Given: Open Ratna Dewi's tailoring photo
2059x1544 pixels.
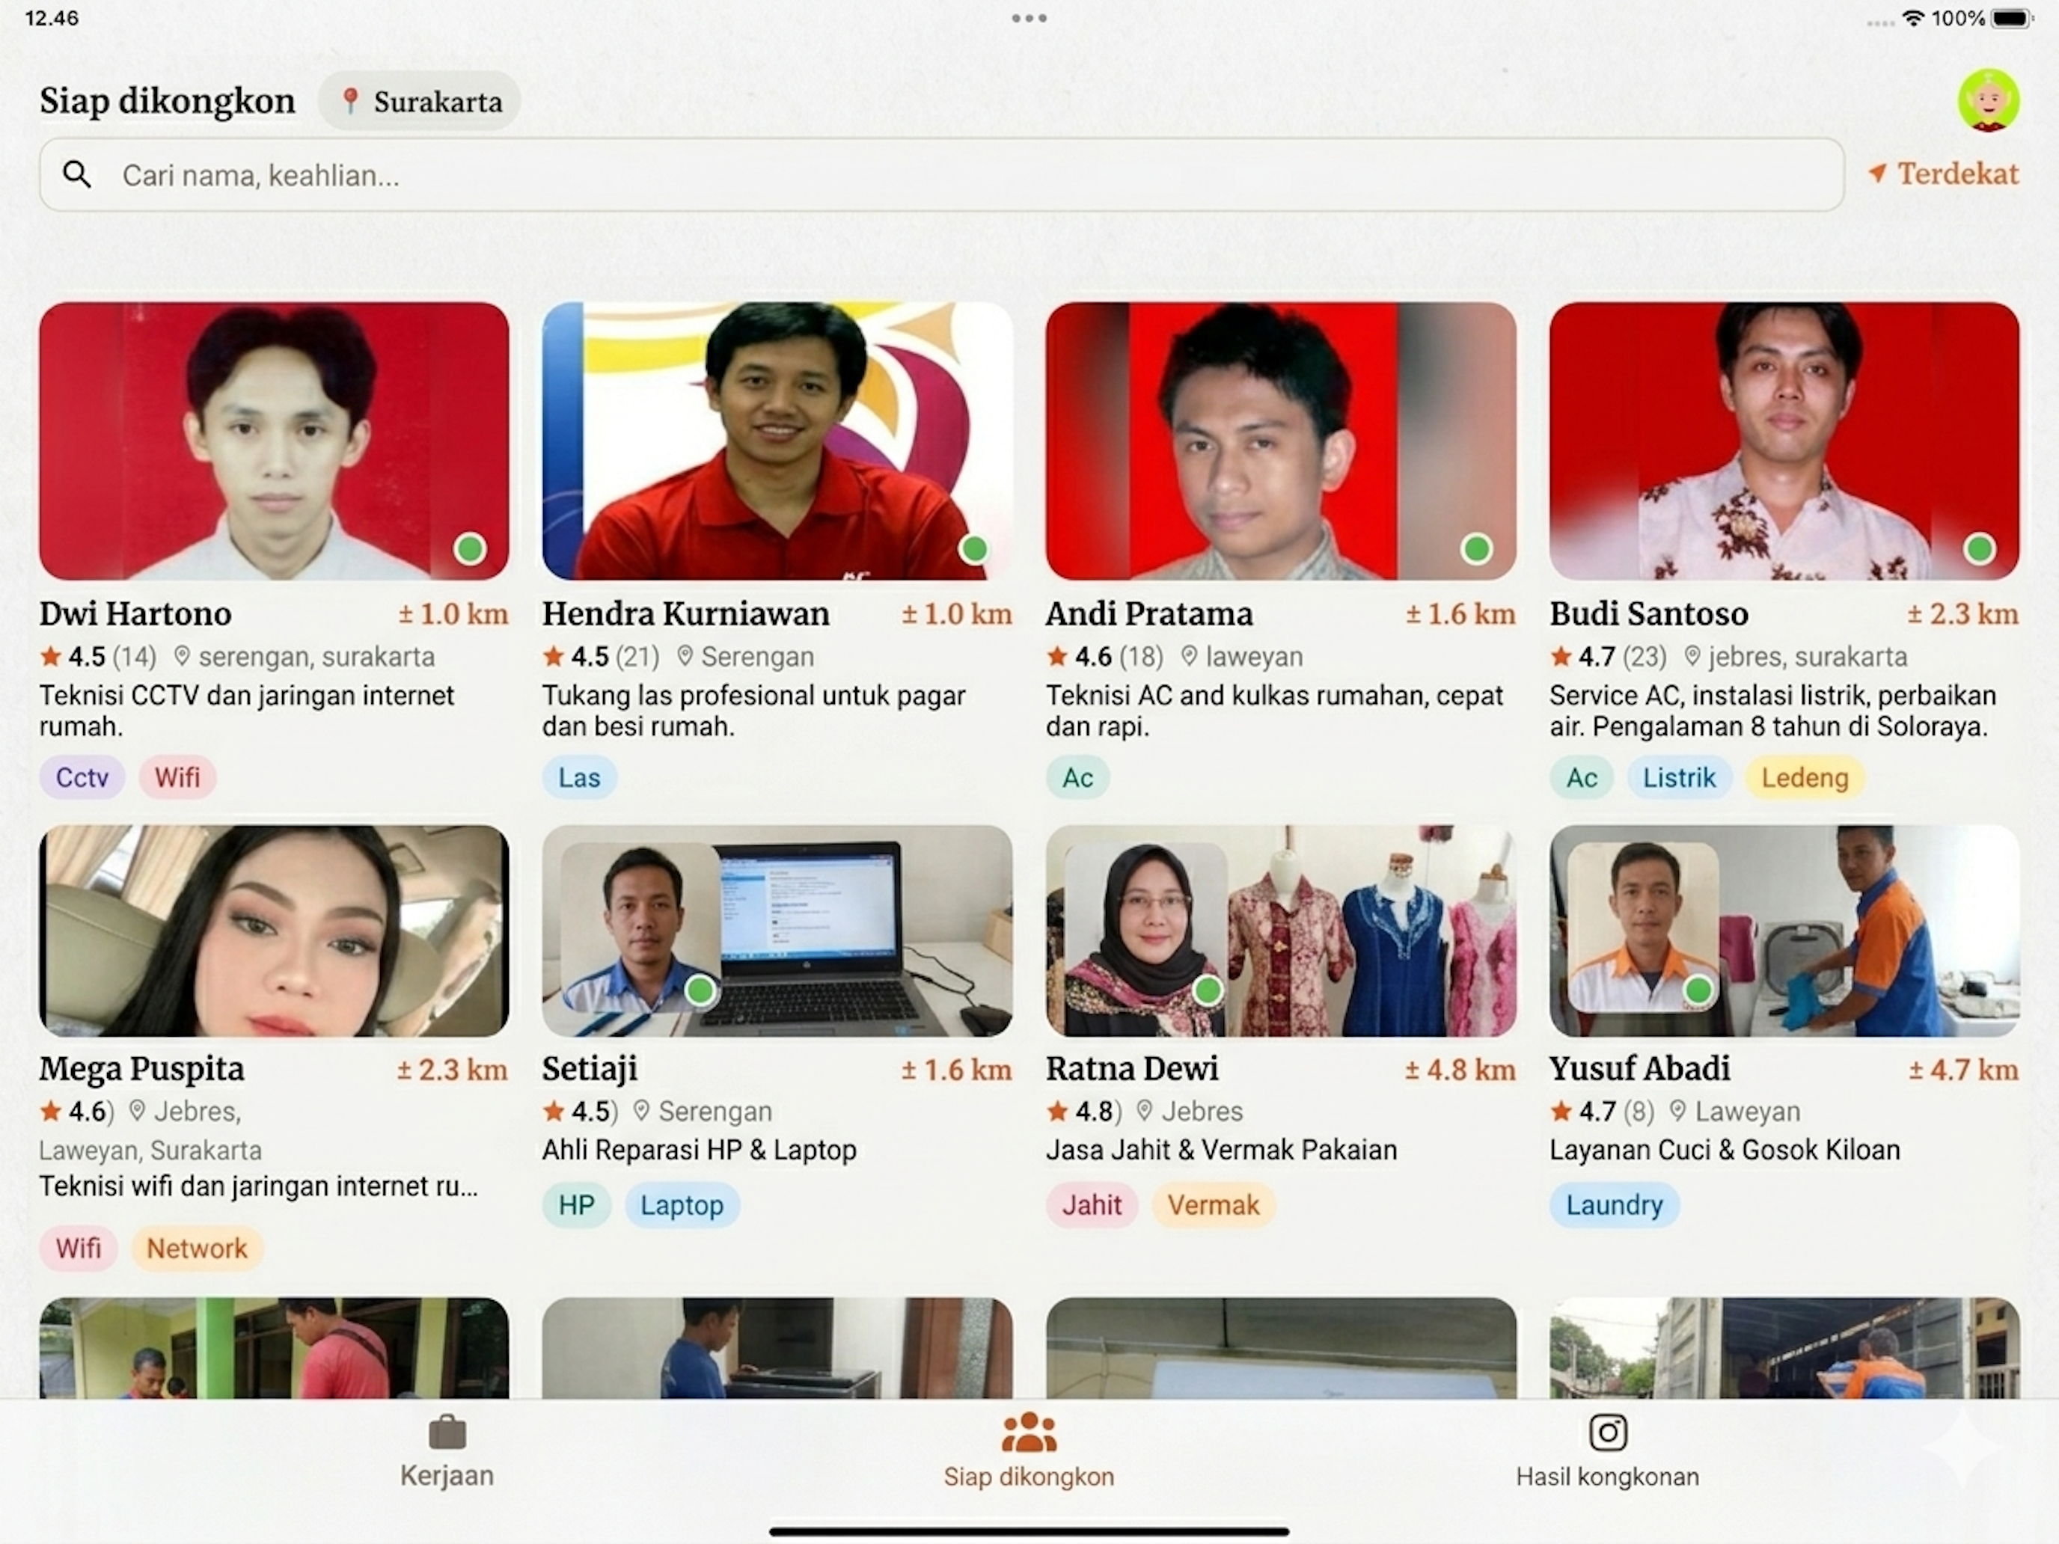Looking at the screenshot, I should tap(1281, 931).
